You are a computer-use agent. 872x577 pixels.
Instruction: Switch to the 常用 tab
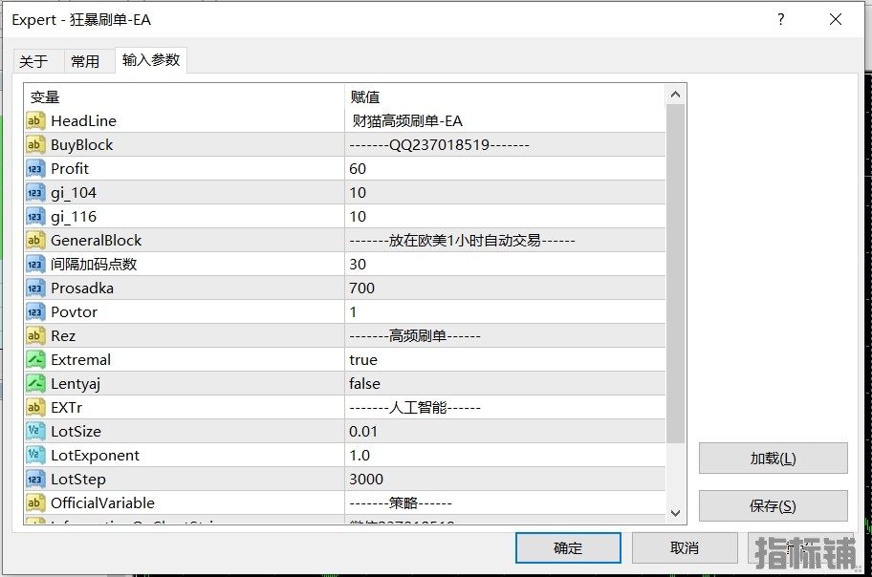tap(86, 61)
